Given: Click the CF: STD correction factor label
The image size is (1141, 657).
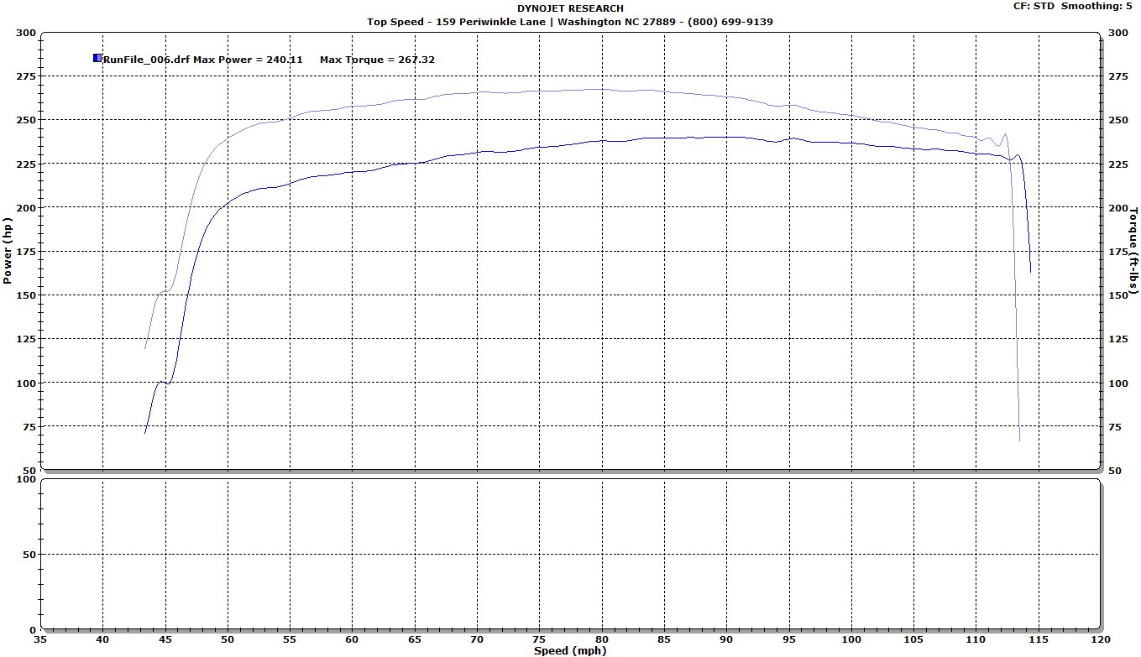Looking at the screenshot, I should [x=1034, y=6].
